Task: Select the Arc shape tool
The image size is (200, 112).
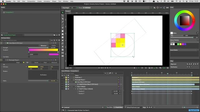Action: point(62,44)
